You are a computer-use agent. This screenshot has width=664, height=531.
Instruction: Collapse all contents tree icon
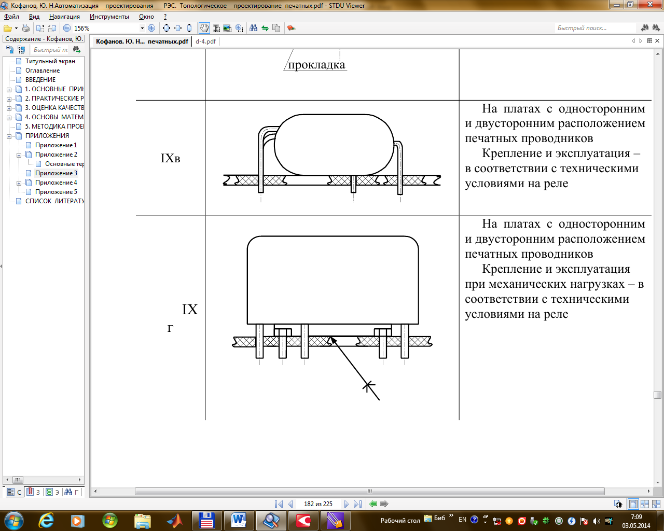click(x=21, y=50)
